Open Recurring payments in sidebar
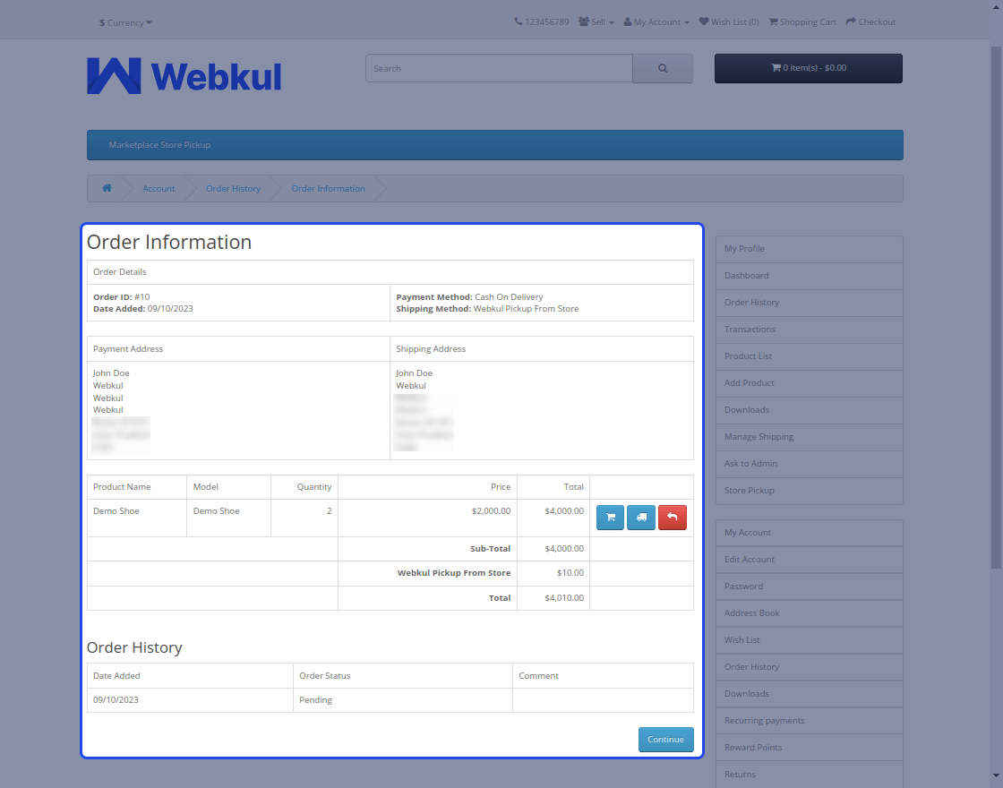The height and width of the screenshot is (788, 1003). click(810, 721)
